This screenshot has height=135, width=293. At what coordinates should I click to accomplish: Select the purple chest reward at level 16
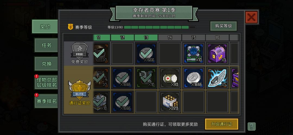click(x=217, y=53)
